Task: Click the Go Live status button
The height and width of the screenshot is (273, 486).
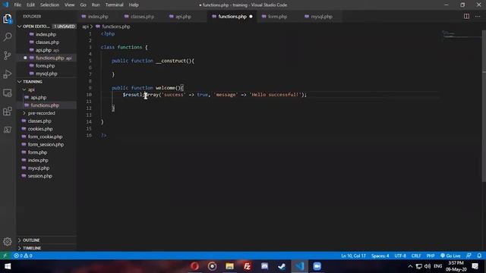Action: coord(450,256)
